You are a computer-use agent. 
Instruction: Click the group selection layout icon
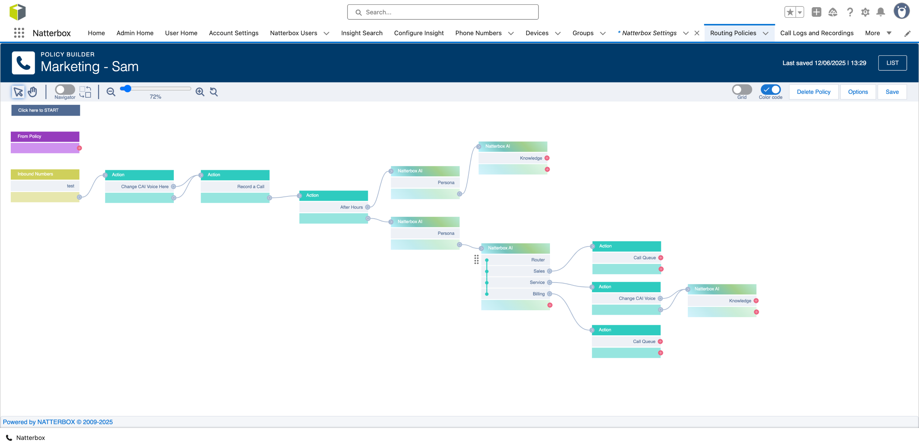pos(85,92)
